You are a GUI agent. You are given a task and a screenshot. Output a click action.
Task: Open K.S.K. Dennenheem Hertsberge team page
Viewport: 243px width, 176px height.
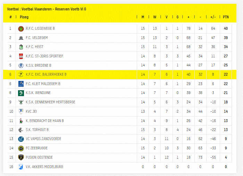(50, 102)
